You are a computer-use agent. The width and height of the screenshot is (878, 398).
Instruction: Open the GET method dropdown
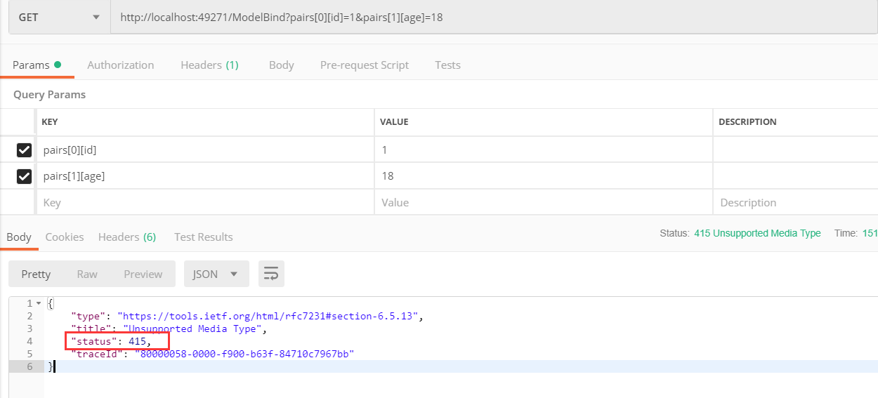click(59, 17)
